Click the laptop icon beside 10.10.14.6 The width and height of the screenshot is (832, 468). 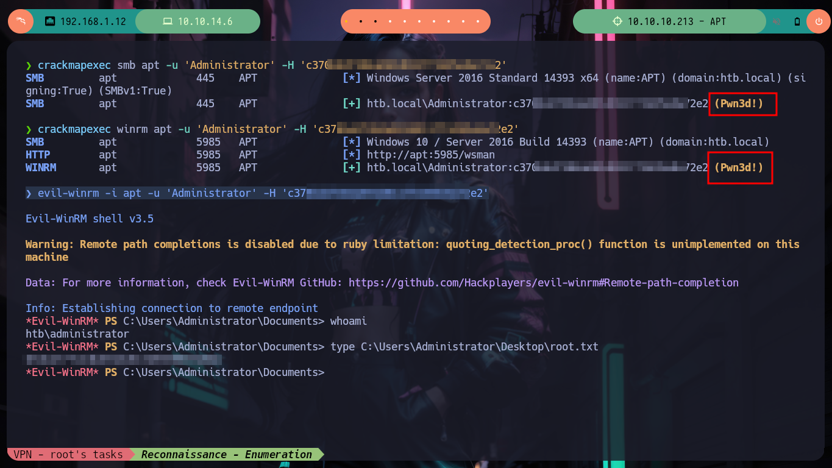[x=168, y=21]
